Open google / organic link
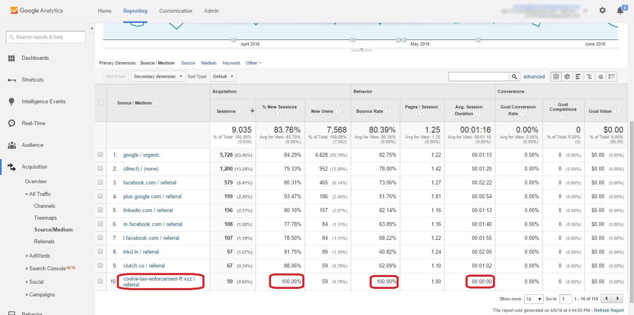 click(x=141, y=155)
